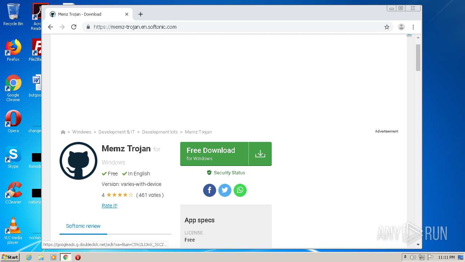The image size is (465, 262).
Task: Click the address bar URL field
Action: [x=238, y=27]
